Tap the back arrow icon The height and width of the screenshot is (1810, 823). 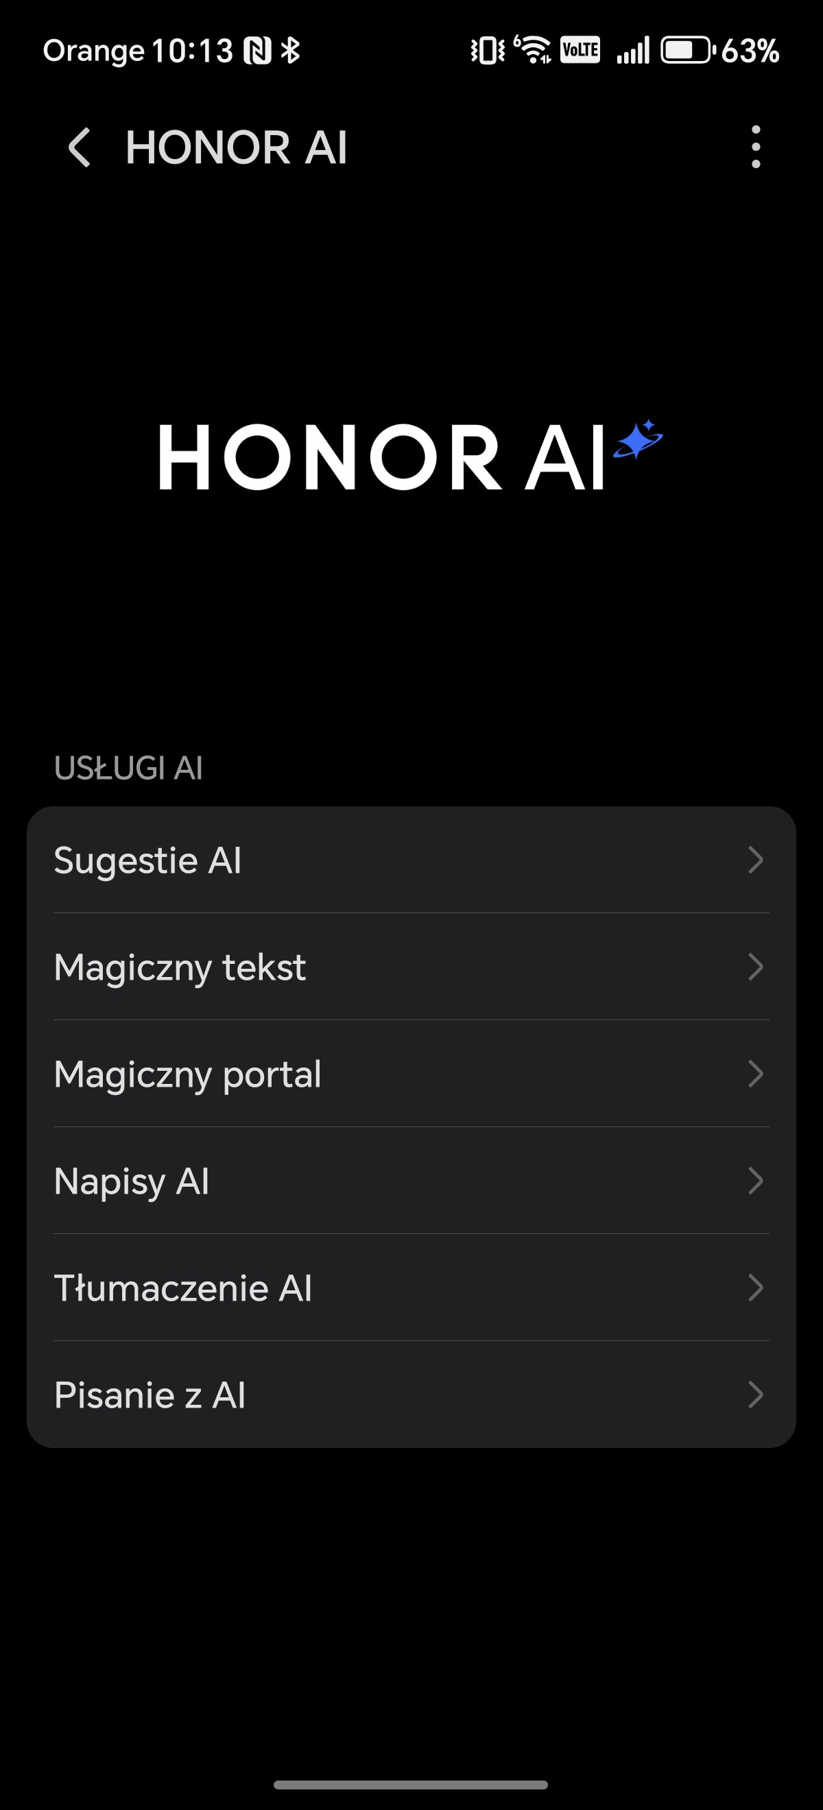(80, 147)
